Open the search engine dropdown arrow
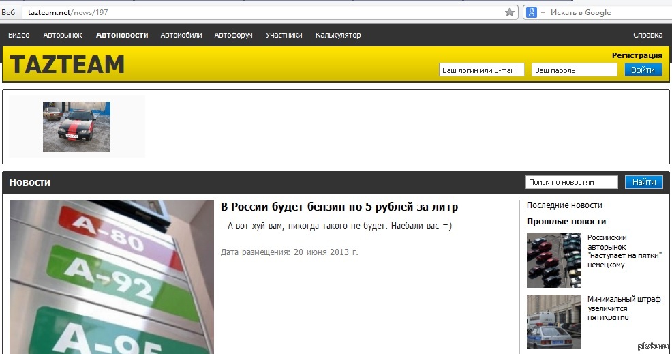Image resolution: width=672 pixels, height=354 pixels. coord(543,12)
